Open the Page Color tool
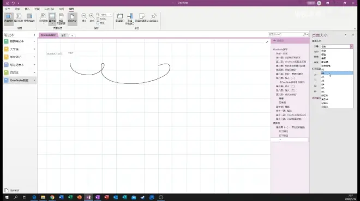Viewport: 360px width, 201px height. (x=43, y=19)
